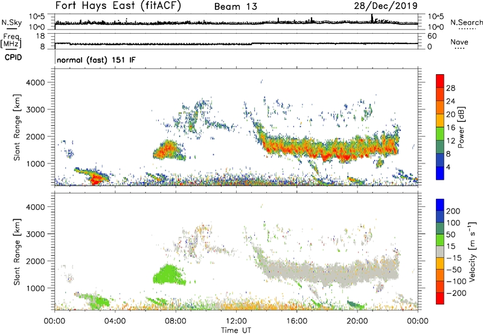Image resolution: width=483 pixels, height=334 pixels.
Task: Click the 'Fort Hays East (fitACF)' title
Action: 118,5
